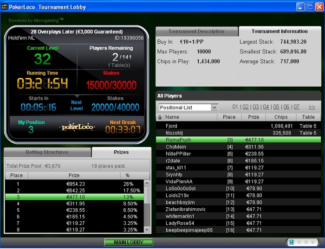Click the page 01 indicator
Viewport: 325px width, 249px height.
pyautogui.click(x=235, y=107)
